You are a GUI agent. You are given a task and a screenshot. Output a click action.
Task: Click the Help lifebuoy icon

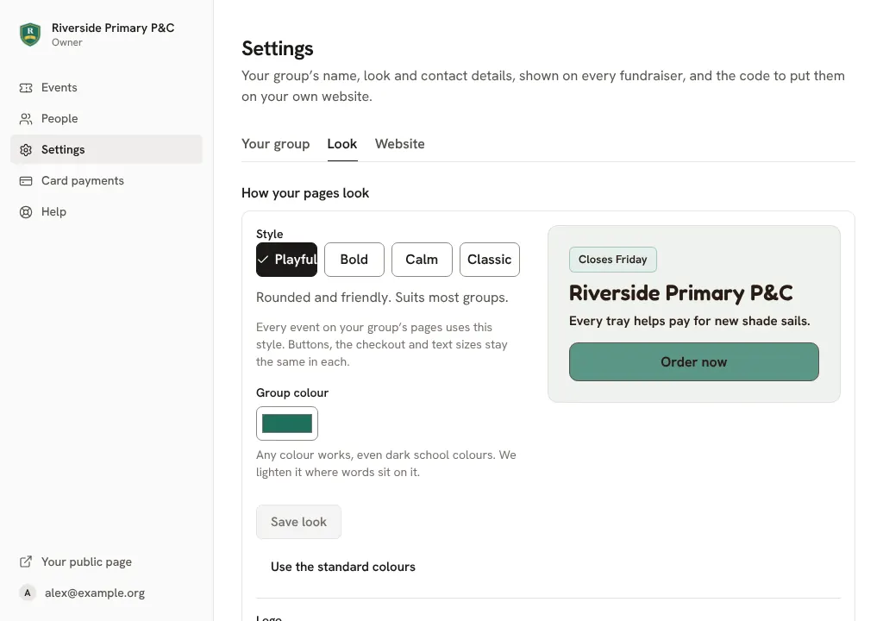click(26, 212)
